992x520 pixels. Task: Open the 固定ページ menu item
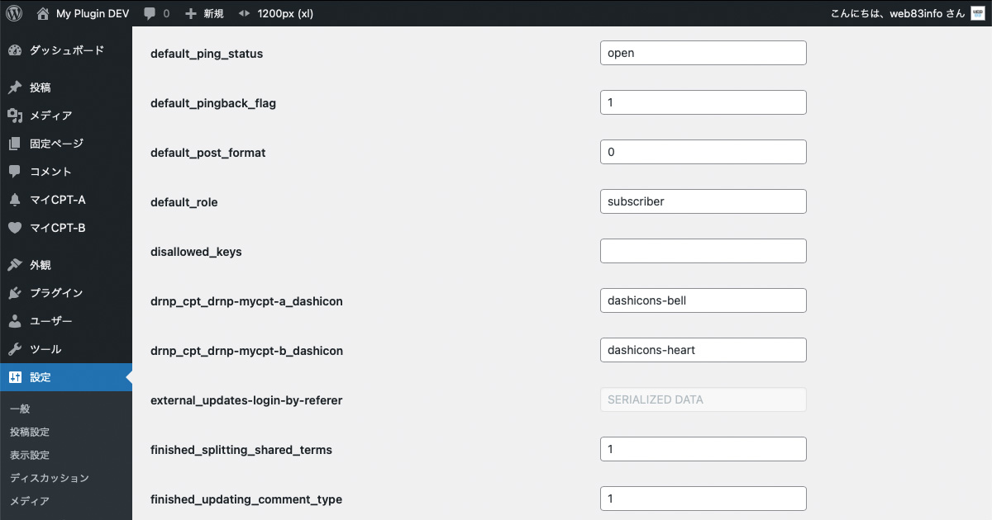click(x=66, y=144)
